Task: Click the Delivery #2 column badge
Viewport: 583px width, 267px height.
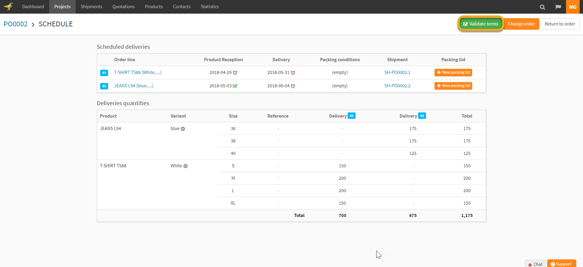Action: [x=422, y=116]
